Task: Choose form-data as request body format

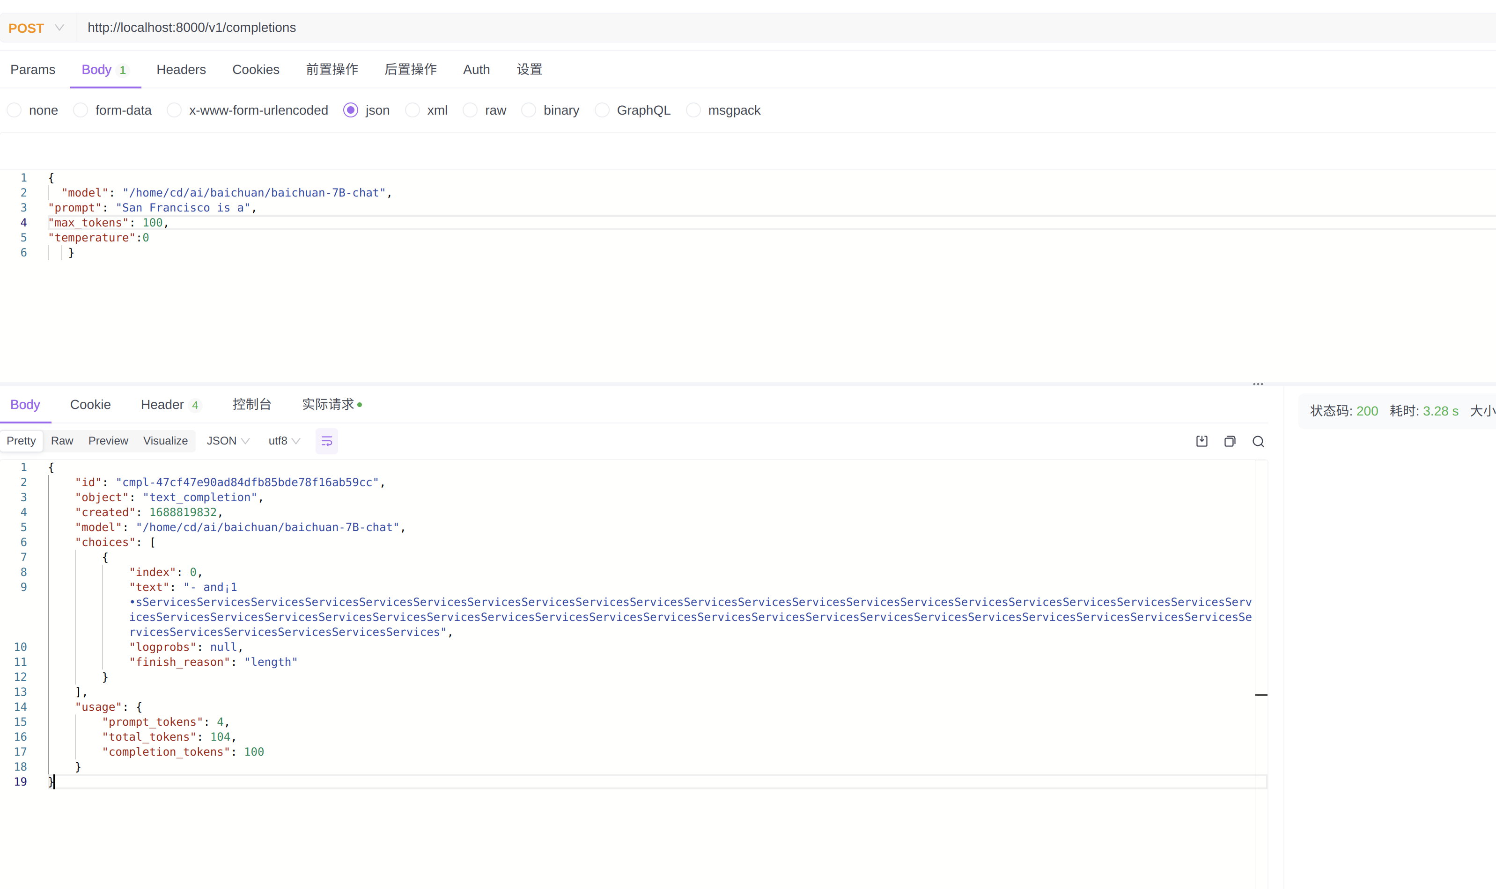Action: pos(81,109)
